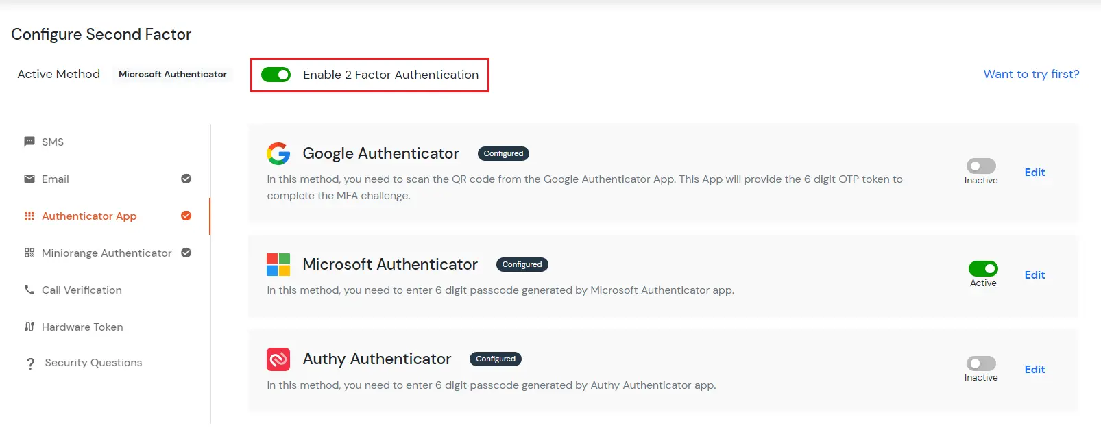The height and width of the screenshot is (447, 1101).
Task: Click the Call Verification phone icon
Action: coord(29,290)
